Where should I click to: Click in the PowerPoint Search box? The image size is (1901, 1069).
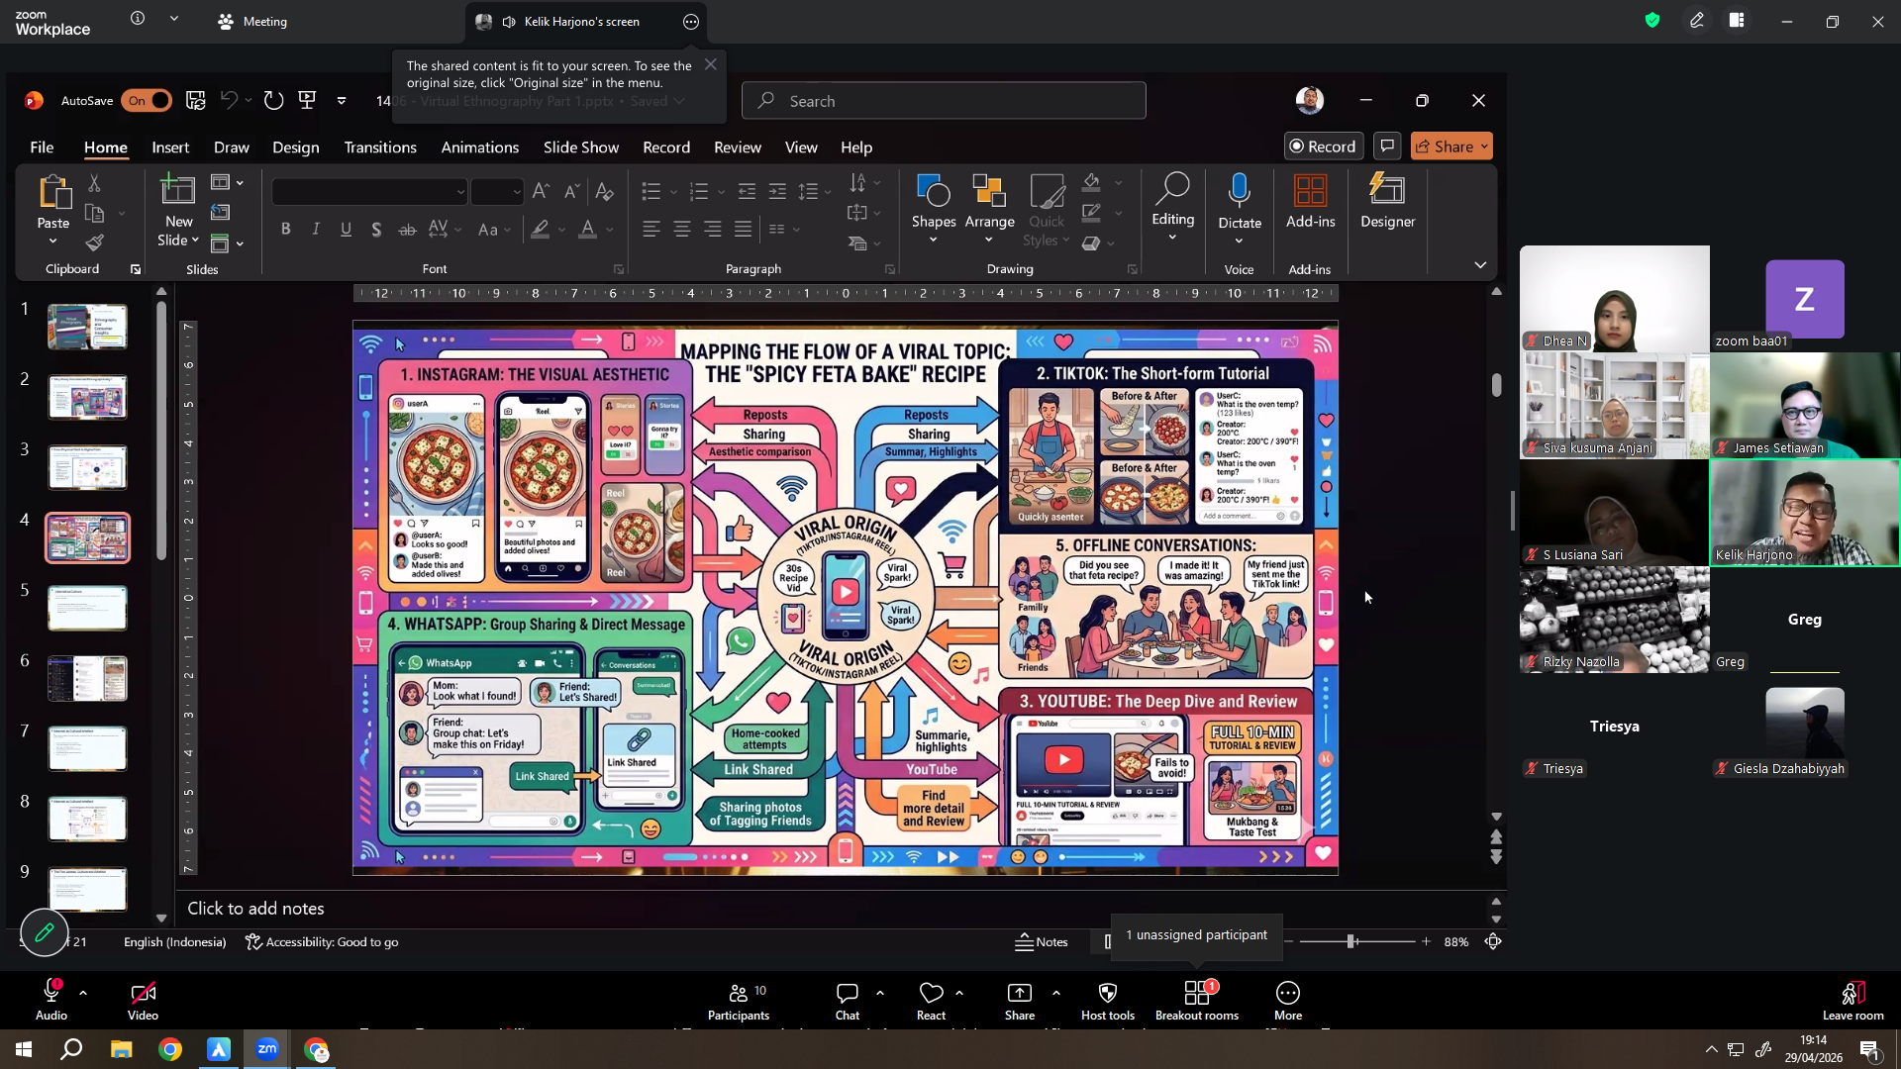click(944, 101)
